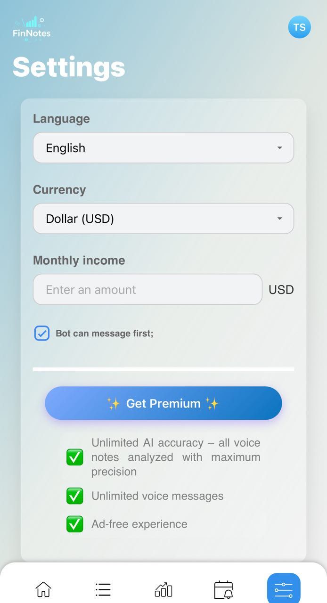Image resolution: width=327 pixels, height=603 pixels.
Task: Click the home icon in the bottom navigation
Action: [43, 588]
